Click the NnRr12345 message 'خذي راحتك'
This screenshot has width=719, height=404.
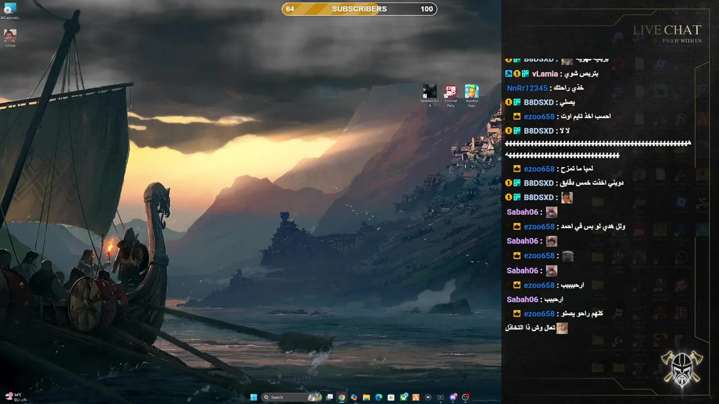pyautogui.click(x=568, y=88)
